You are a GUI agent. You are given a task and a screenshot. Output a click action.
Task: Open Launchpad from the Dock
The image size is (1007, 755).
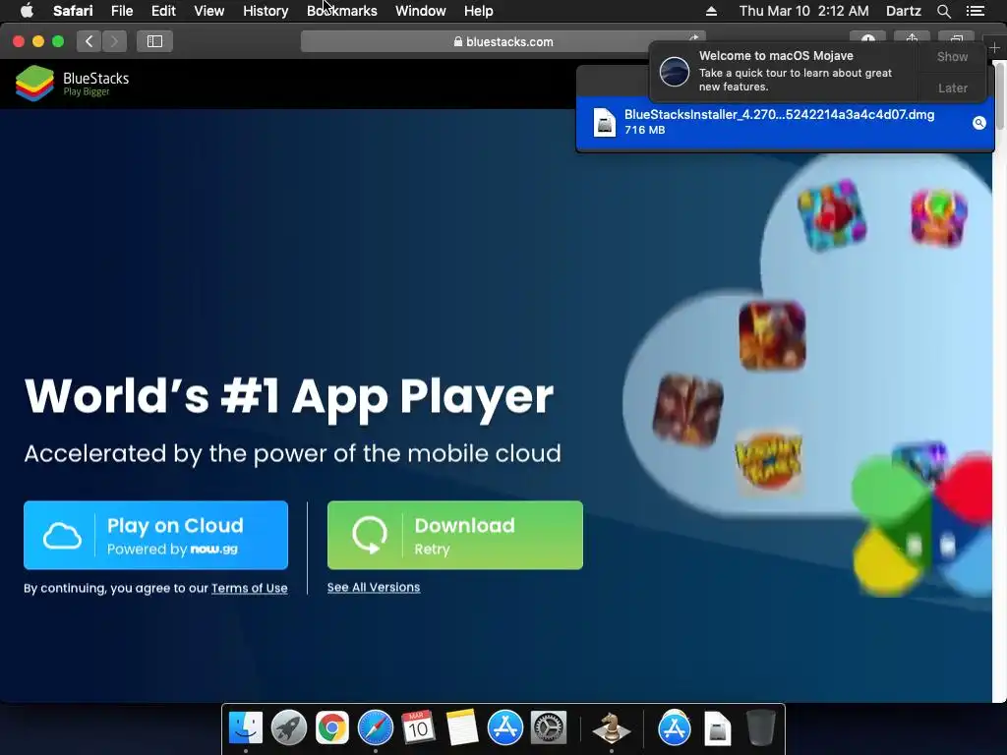289,728
